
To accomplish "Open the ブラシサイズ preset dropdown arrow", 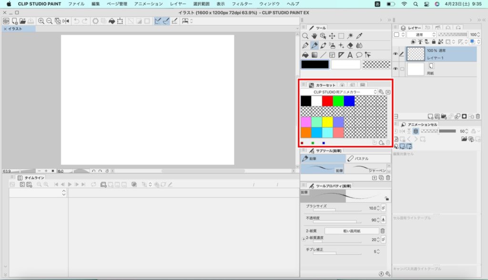I will (x=384, y=208).
